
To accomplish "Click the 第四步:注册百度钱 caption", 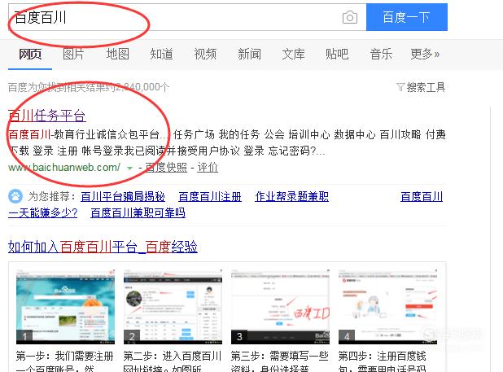I will [383, 357].
